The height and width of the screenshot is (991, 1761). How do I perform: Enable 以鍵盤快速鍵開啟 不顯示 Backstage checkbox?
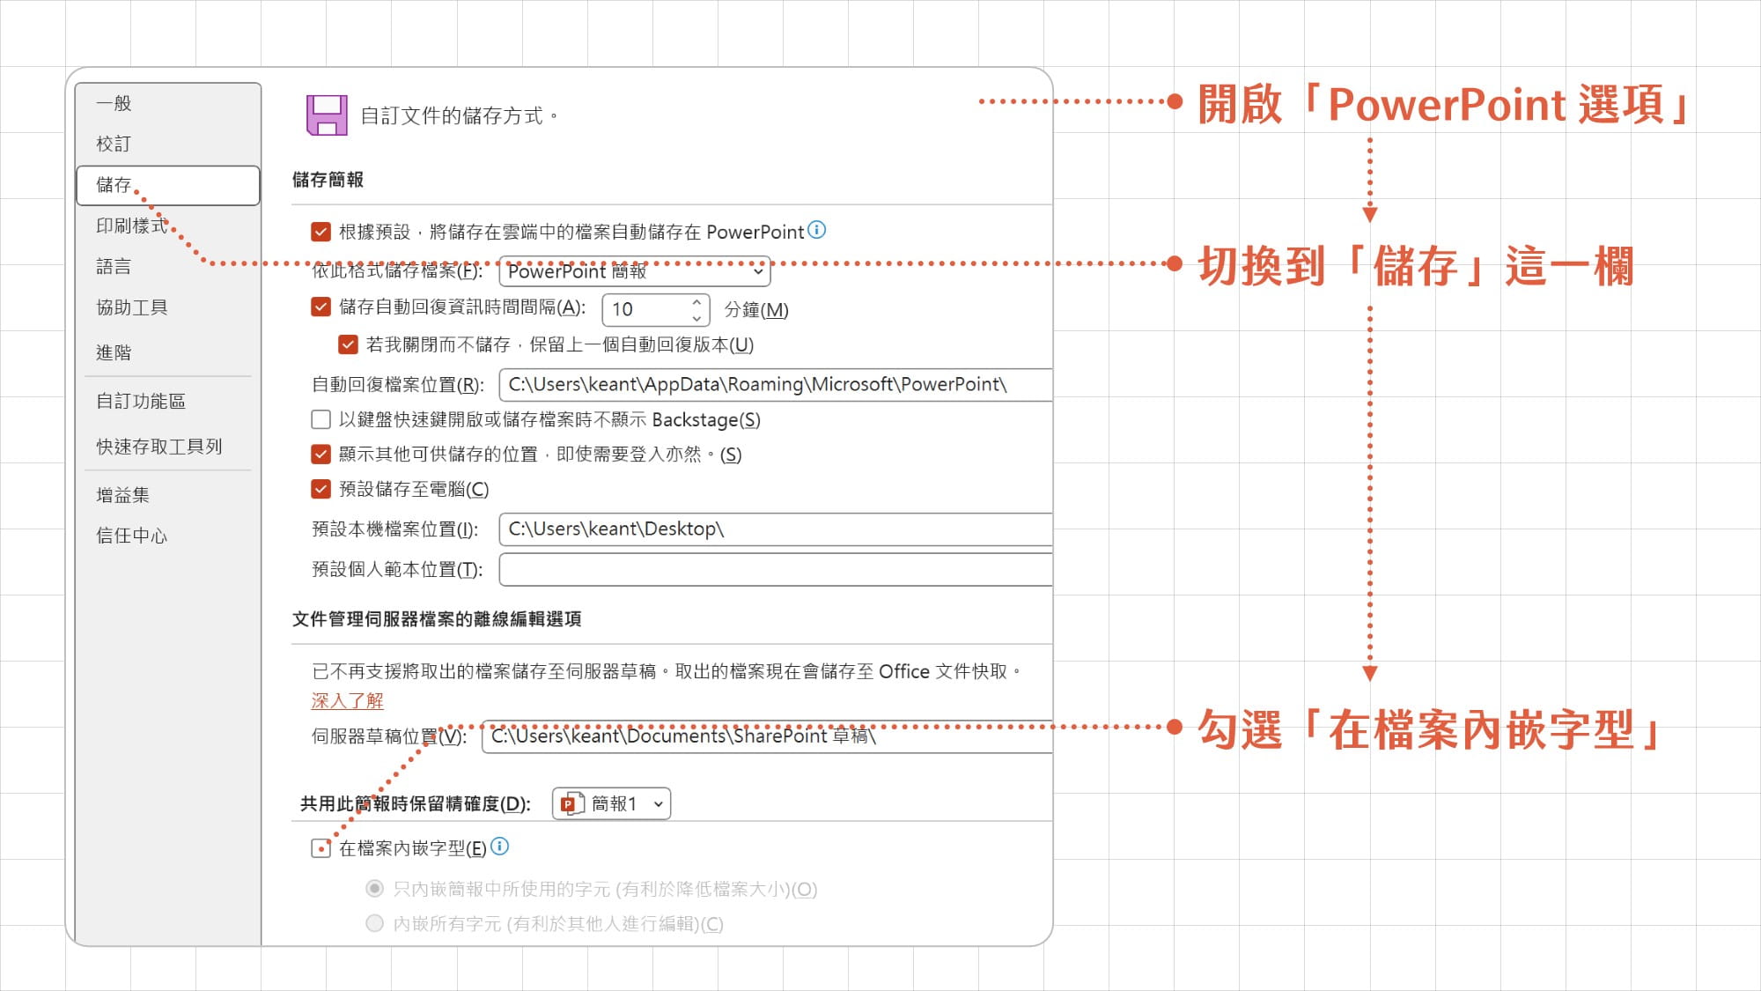click(321, 419)
